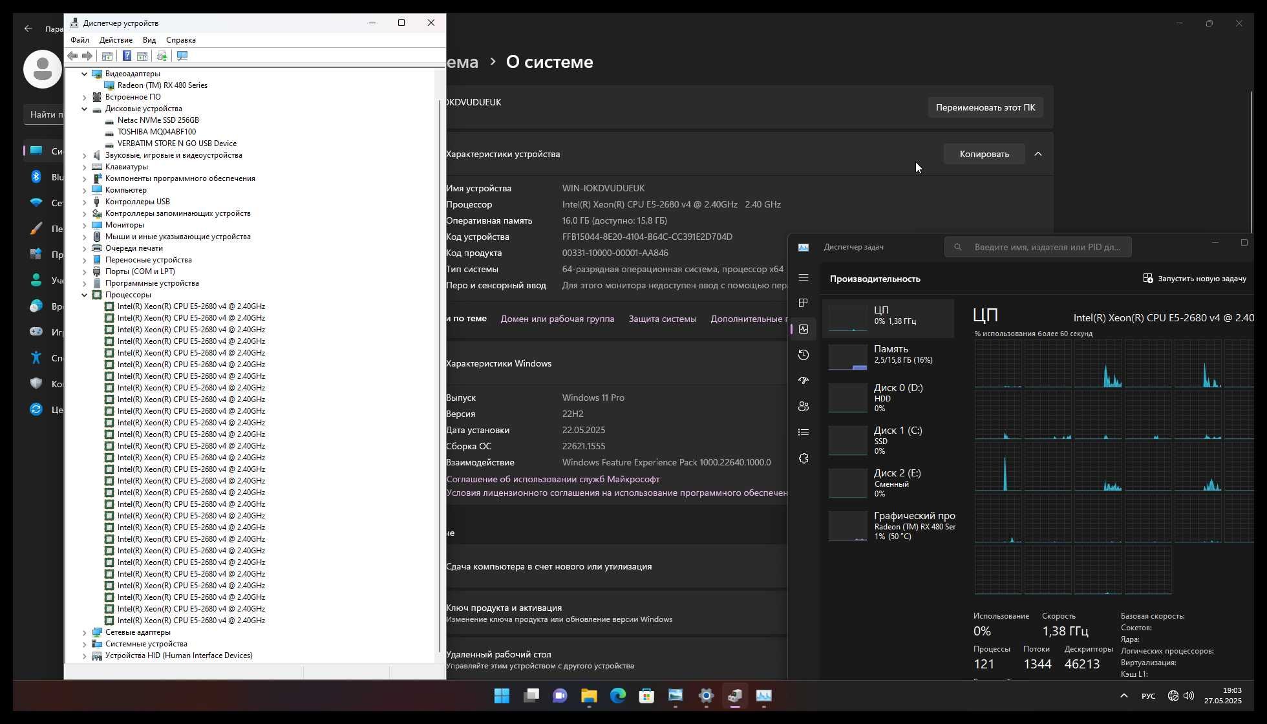Select TOSHIBA MQ04ABF100 disk
Screen dimensions: 1267x724
tap(156, 132)
